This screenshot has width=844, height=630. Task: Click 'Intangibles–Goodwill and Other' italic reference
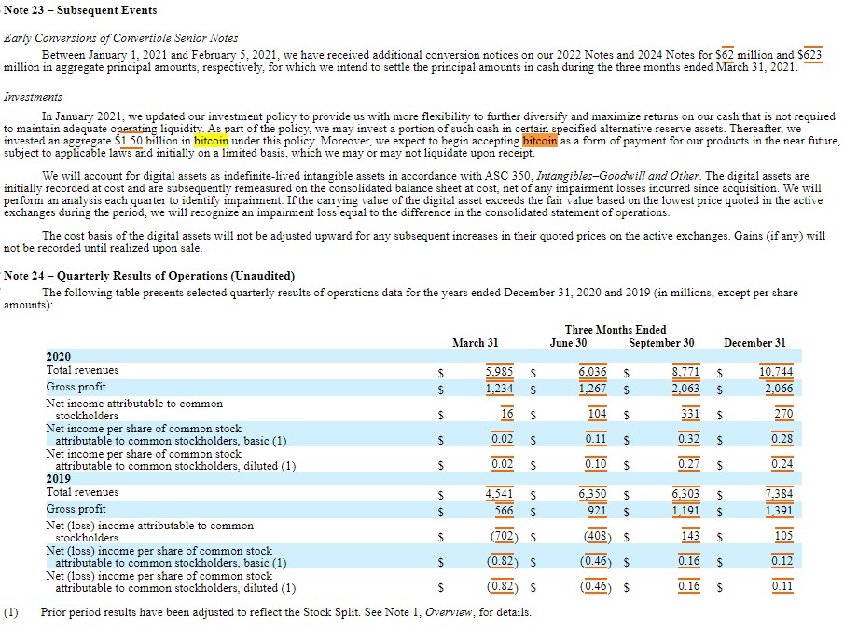point(617,176)
